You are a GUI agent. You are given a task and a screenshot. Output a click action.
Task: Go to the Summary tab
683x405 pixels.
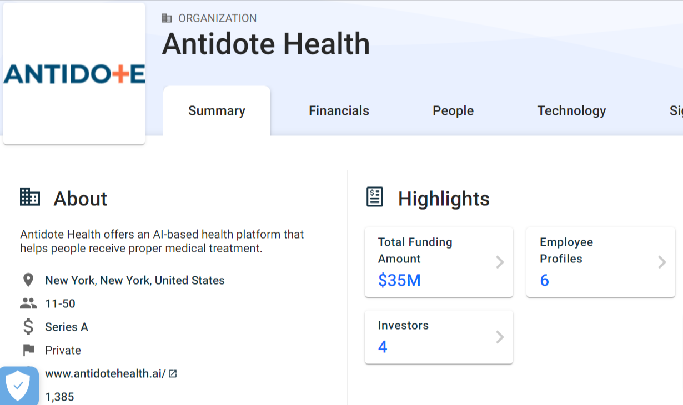tap(217, 110)
